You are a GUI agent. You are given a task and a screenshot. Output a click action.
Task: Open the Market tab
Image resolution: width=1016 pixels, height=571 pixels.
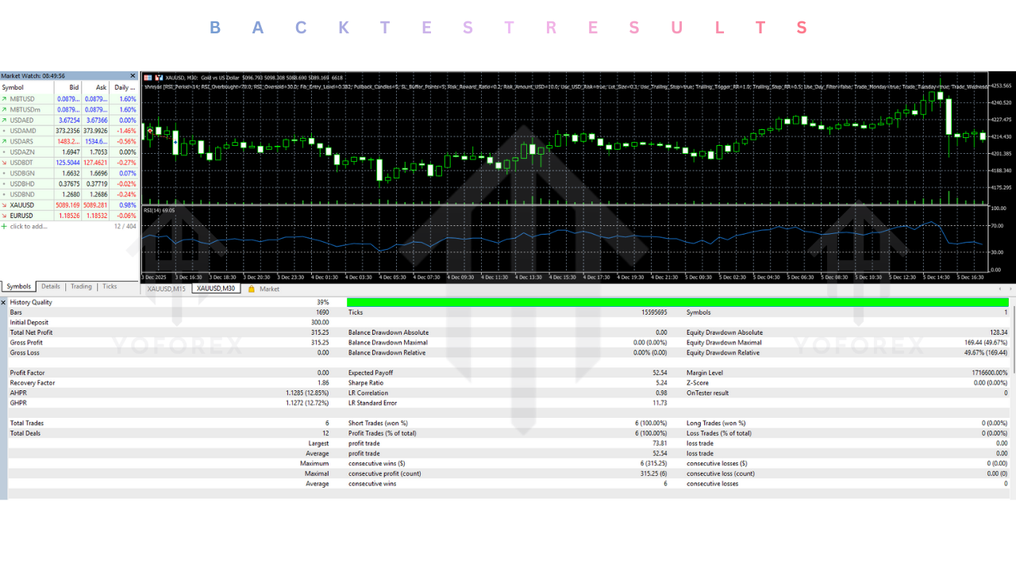point(269,289)
